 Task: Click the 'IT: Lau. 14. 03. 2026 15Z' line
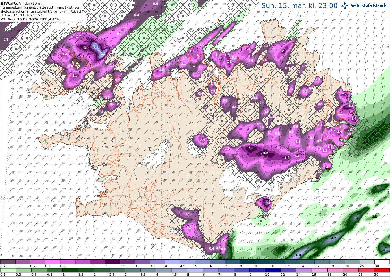[x=21, y=15]
